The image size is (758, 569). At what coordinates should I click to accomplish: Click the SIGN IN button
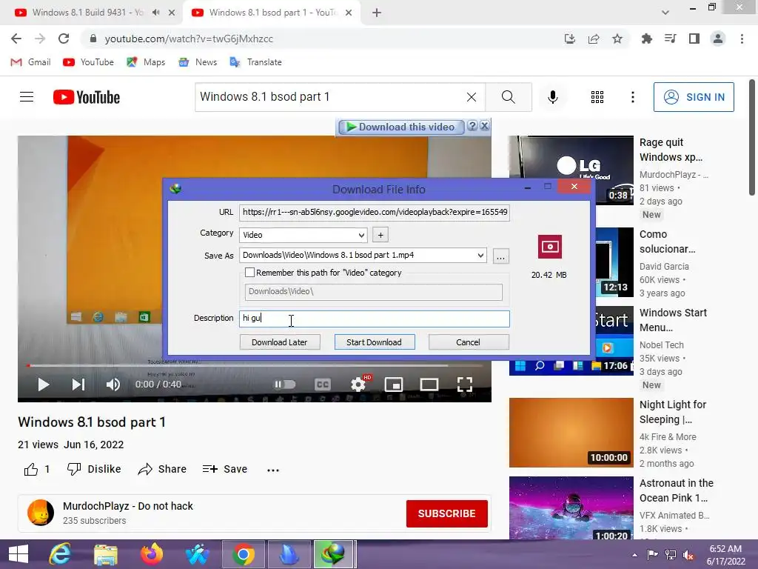[x=694, y=97]
